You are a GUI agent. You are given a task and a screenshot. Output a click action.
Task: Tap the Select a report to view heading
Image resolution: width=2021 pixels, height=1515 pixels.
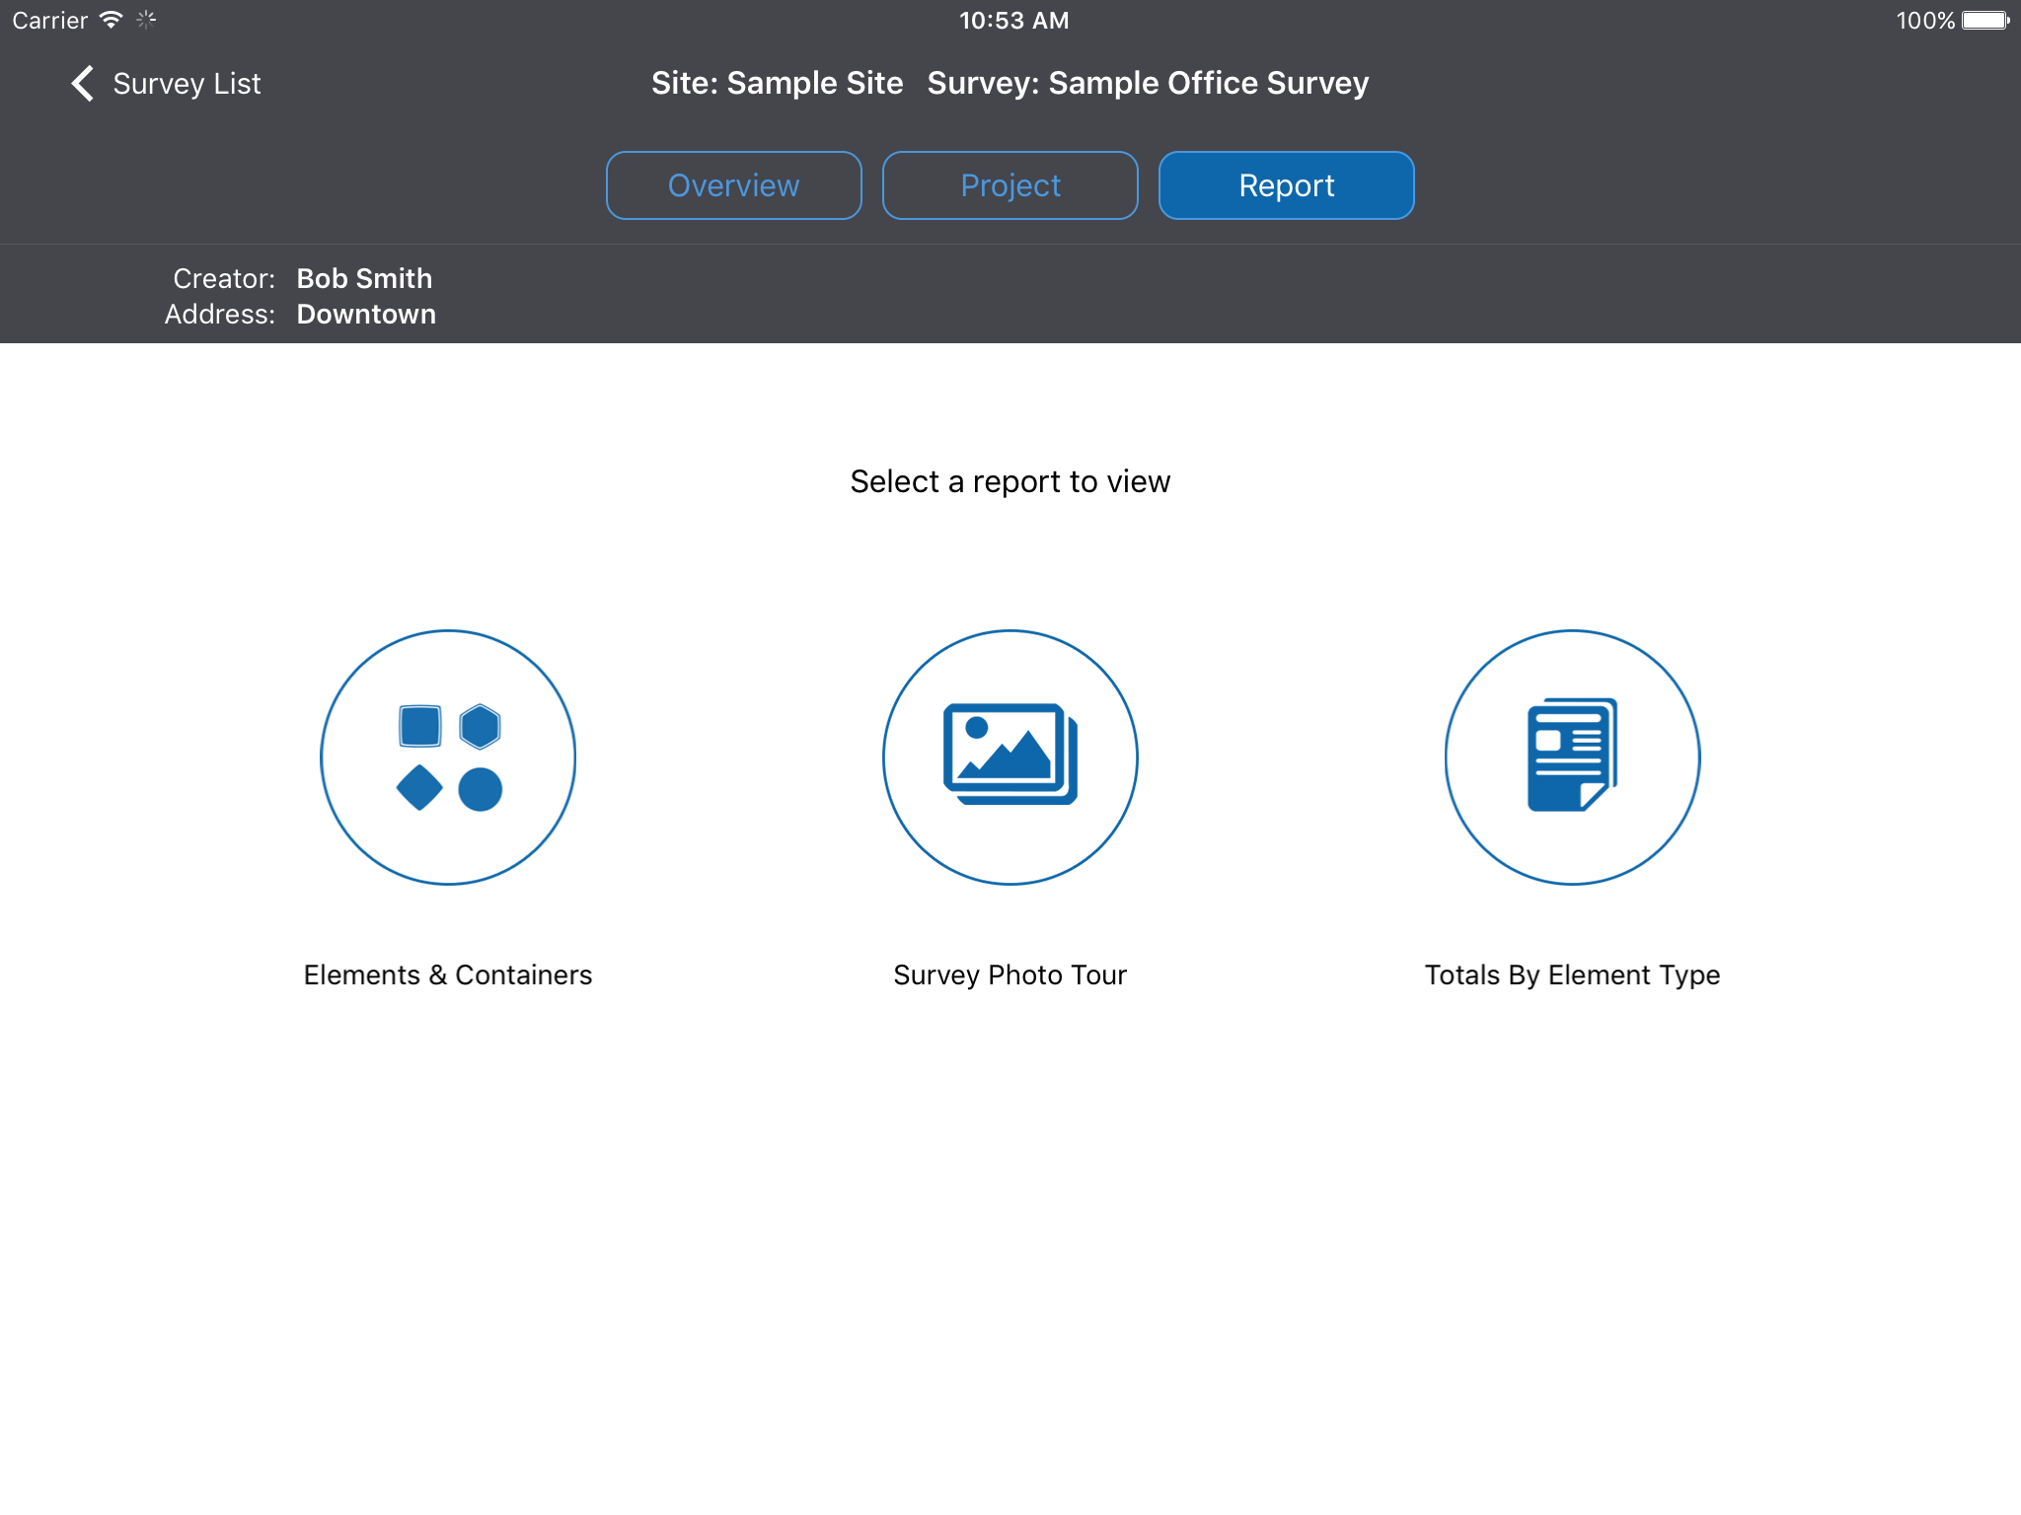point(1010,481)
